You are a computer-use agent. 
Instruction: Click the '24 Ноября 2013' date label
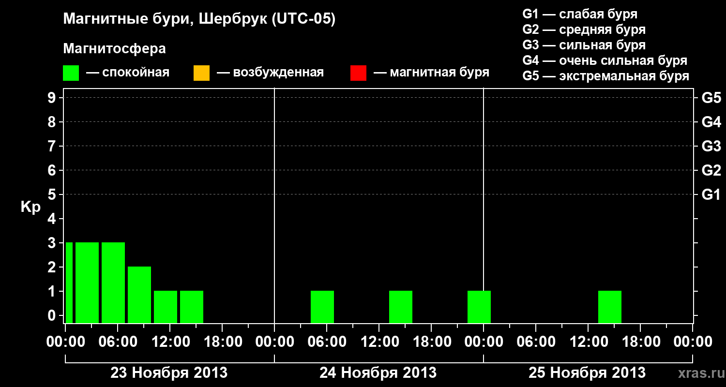[x=378, y=372]
